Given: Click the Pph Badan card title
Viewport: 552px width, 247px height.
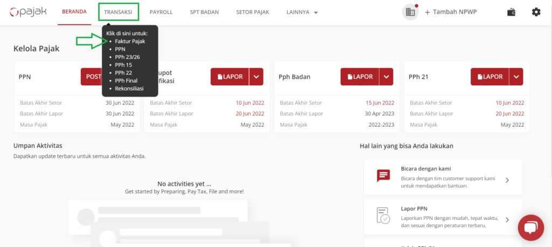Looking at the screenshot, I should pyautogui.click(x=294, y=77).
